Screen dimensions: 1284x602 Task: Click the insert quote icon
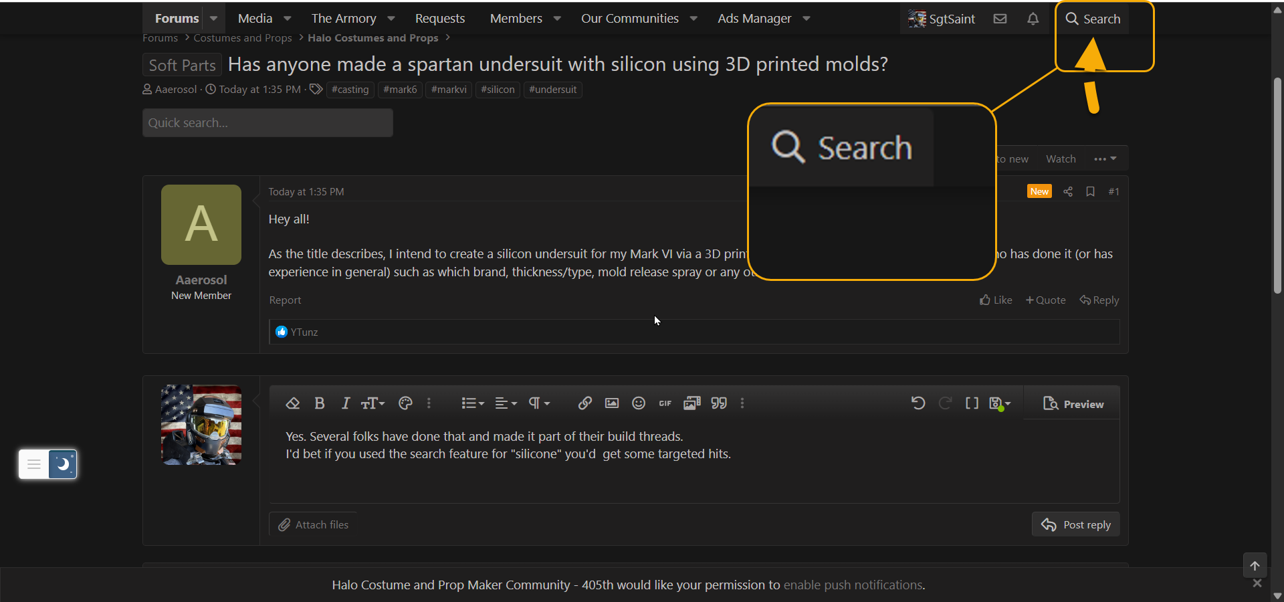[x=719, y=403]
